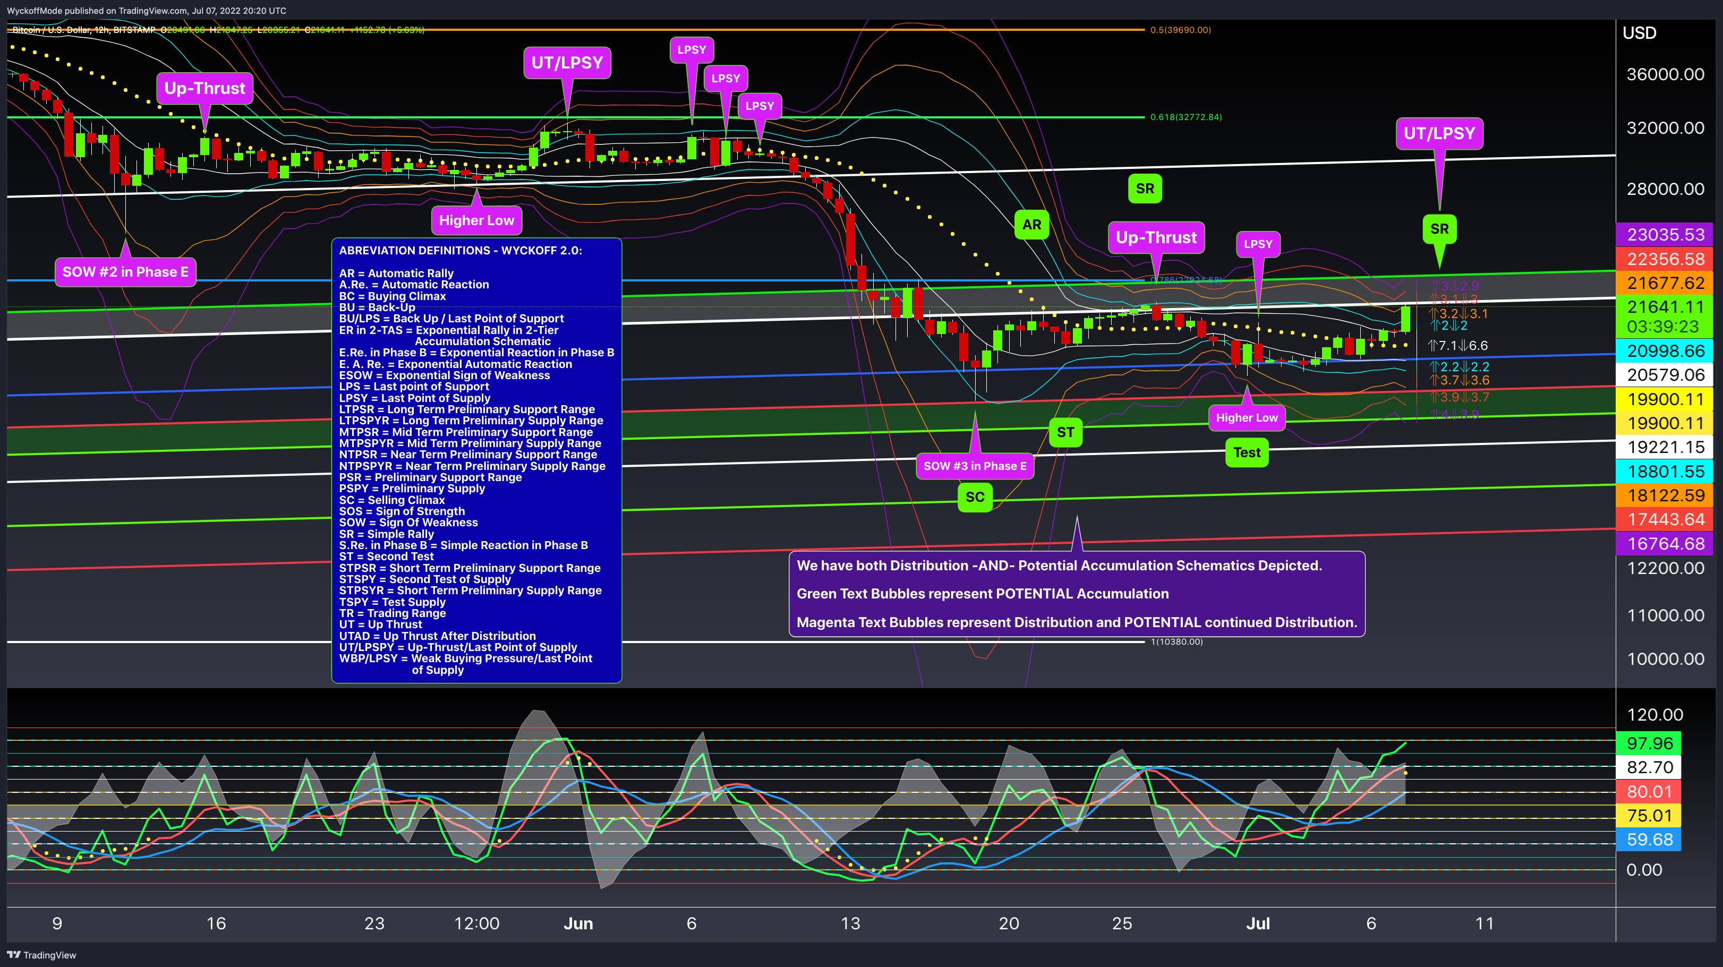Screen dimensions: 1723x967
Task: Click the 23 date on time axis
Action: (x=374, y=923)
